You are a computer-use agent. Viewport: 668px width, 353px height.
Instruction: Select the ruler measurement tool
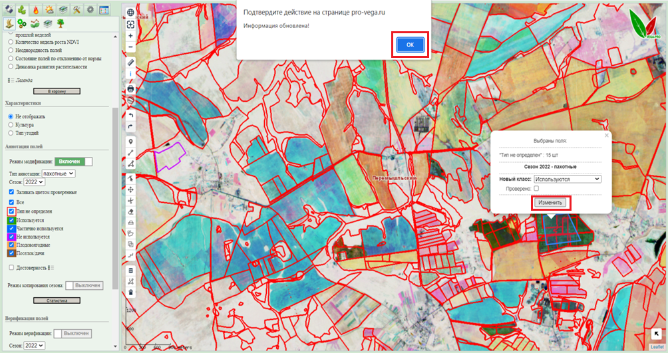130,62
